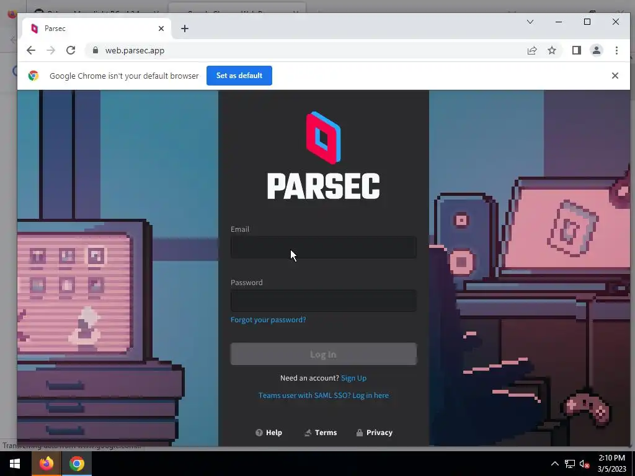635x476 pixels.
Task: Click the muted volume tray icon
Action: (584, 464)
